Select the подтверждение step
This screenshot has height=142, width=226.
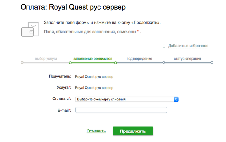click(139, 59)
